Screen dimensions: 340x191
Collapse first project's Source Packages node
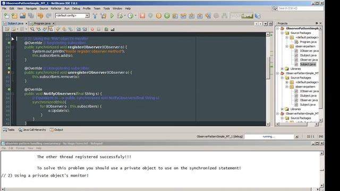click(282, 33)
